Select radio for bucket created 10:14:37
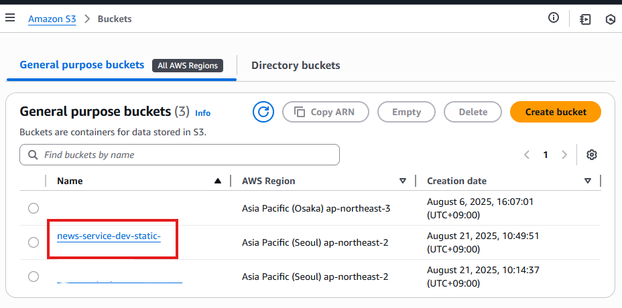The height and width of the screenshot is (308, 622). (34, 277)
